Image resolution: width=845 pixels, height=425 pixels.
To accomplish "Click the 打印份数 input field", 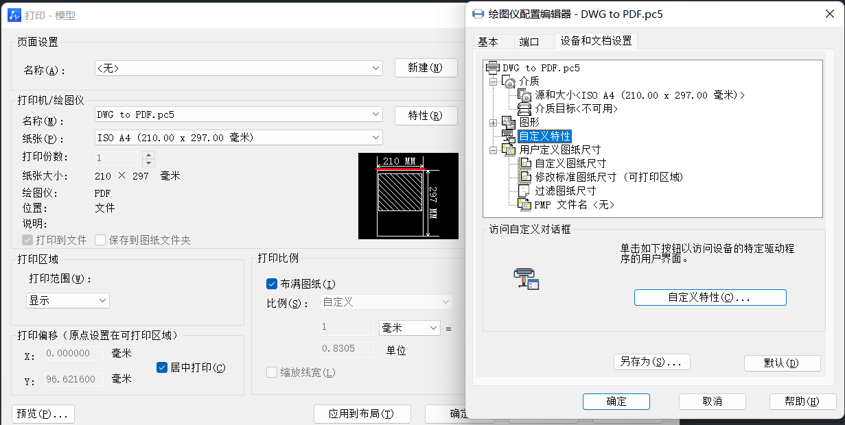I will 117,158.
